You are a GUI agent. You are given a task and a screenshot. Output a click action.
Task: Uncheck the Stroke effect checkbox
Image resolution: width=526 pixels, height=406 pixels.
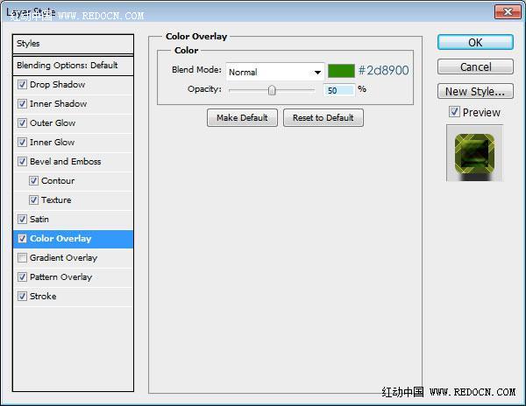(22, 297)
